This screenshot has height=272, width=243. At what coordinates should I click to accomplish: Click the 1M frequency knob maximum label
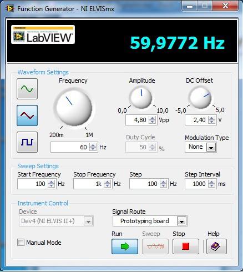coord(89,135)
